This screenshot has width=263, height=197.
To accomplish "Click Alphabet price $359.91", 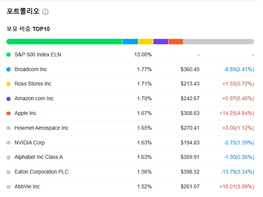I will tap(190, 157).
